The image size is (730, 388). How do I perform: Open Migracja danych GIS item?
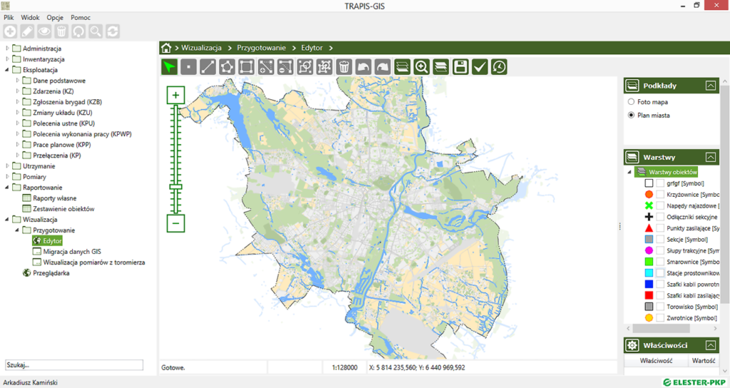click(x=71, y=252)
